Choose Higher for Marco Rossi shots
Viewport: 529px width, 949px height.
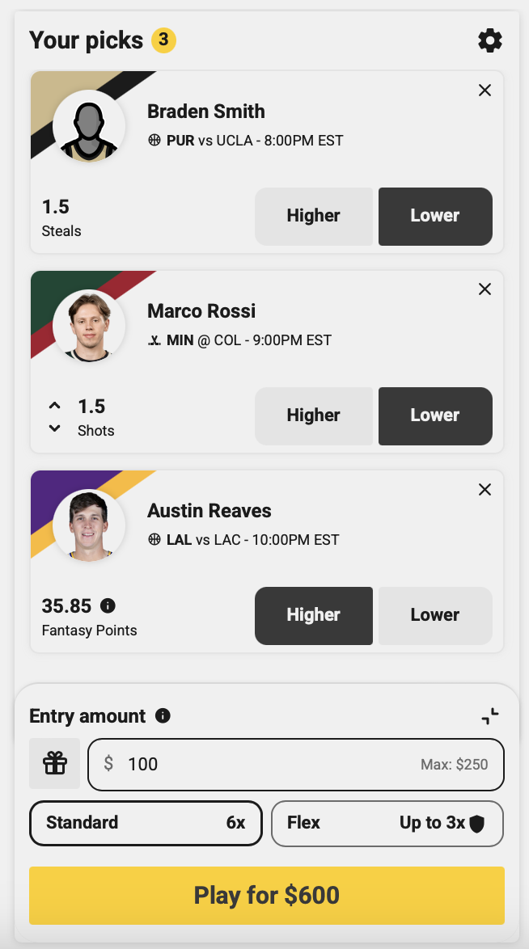(313, 415)
